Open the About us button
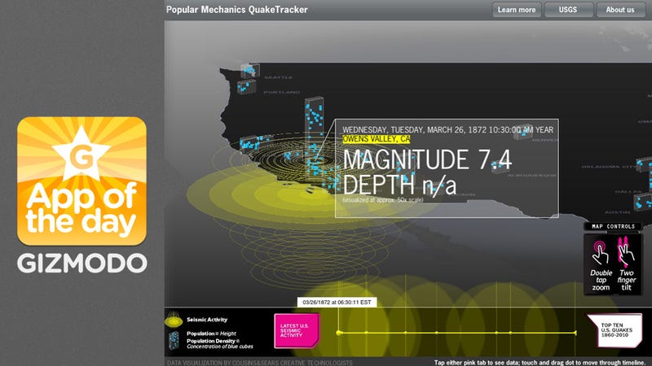652x366 pixels. coord(620,10)
